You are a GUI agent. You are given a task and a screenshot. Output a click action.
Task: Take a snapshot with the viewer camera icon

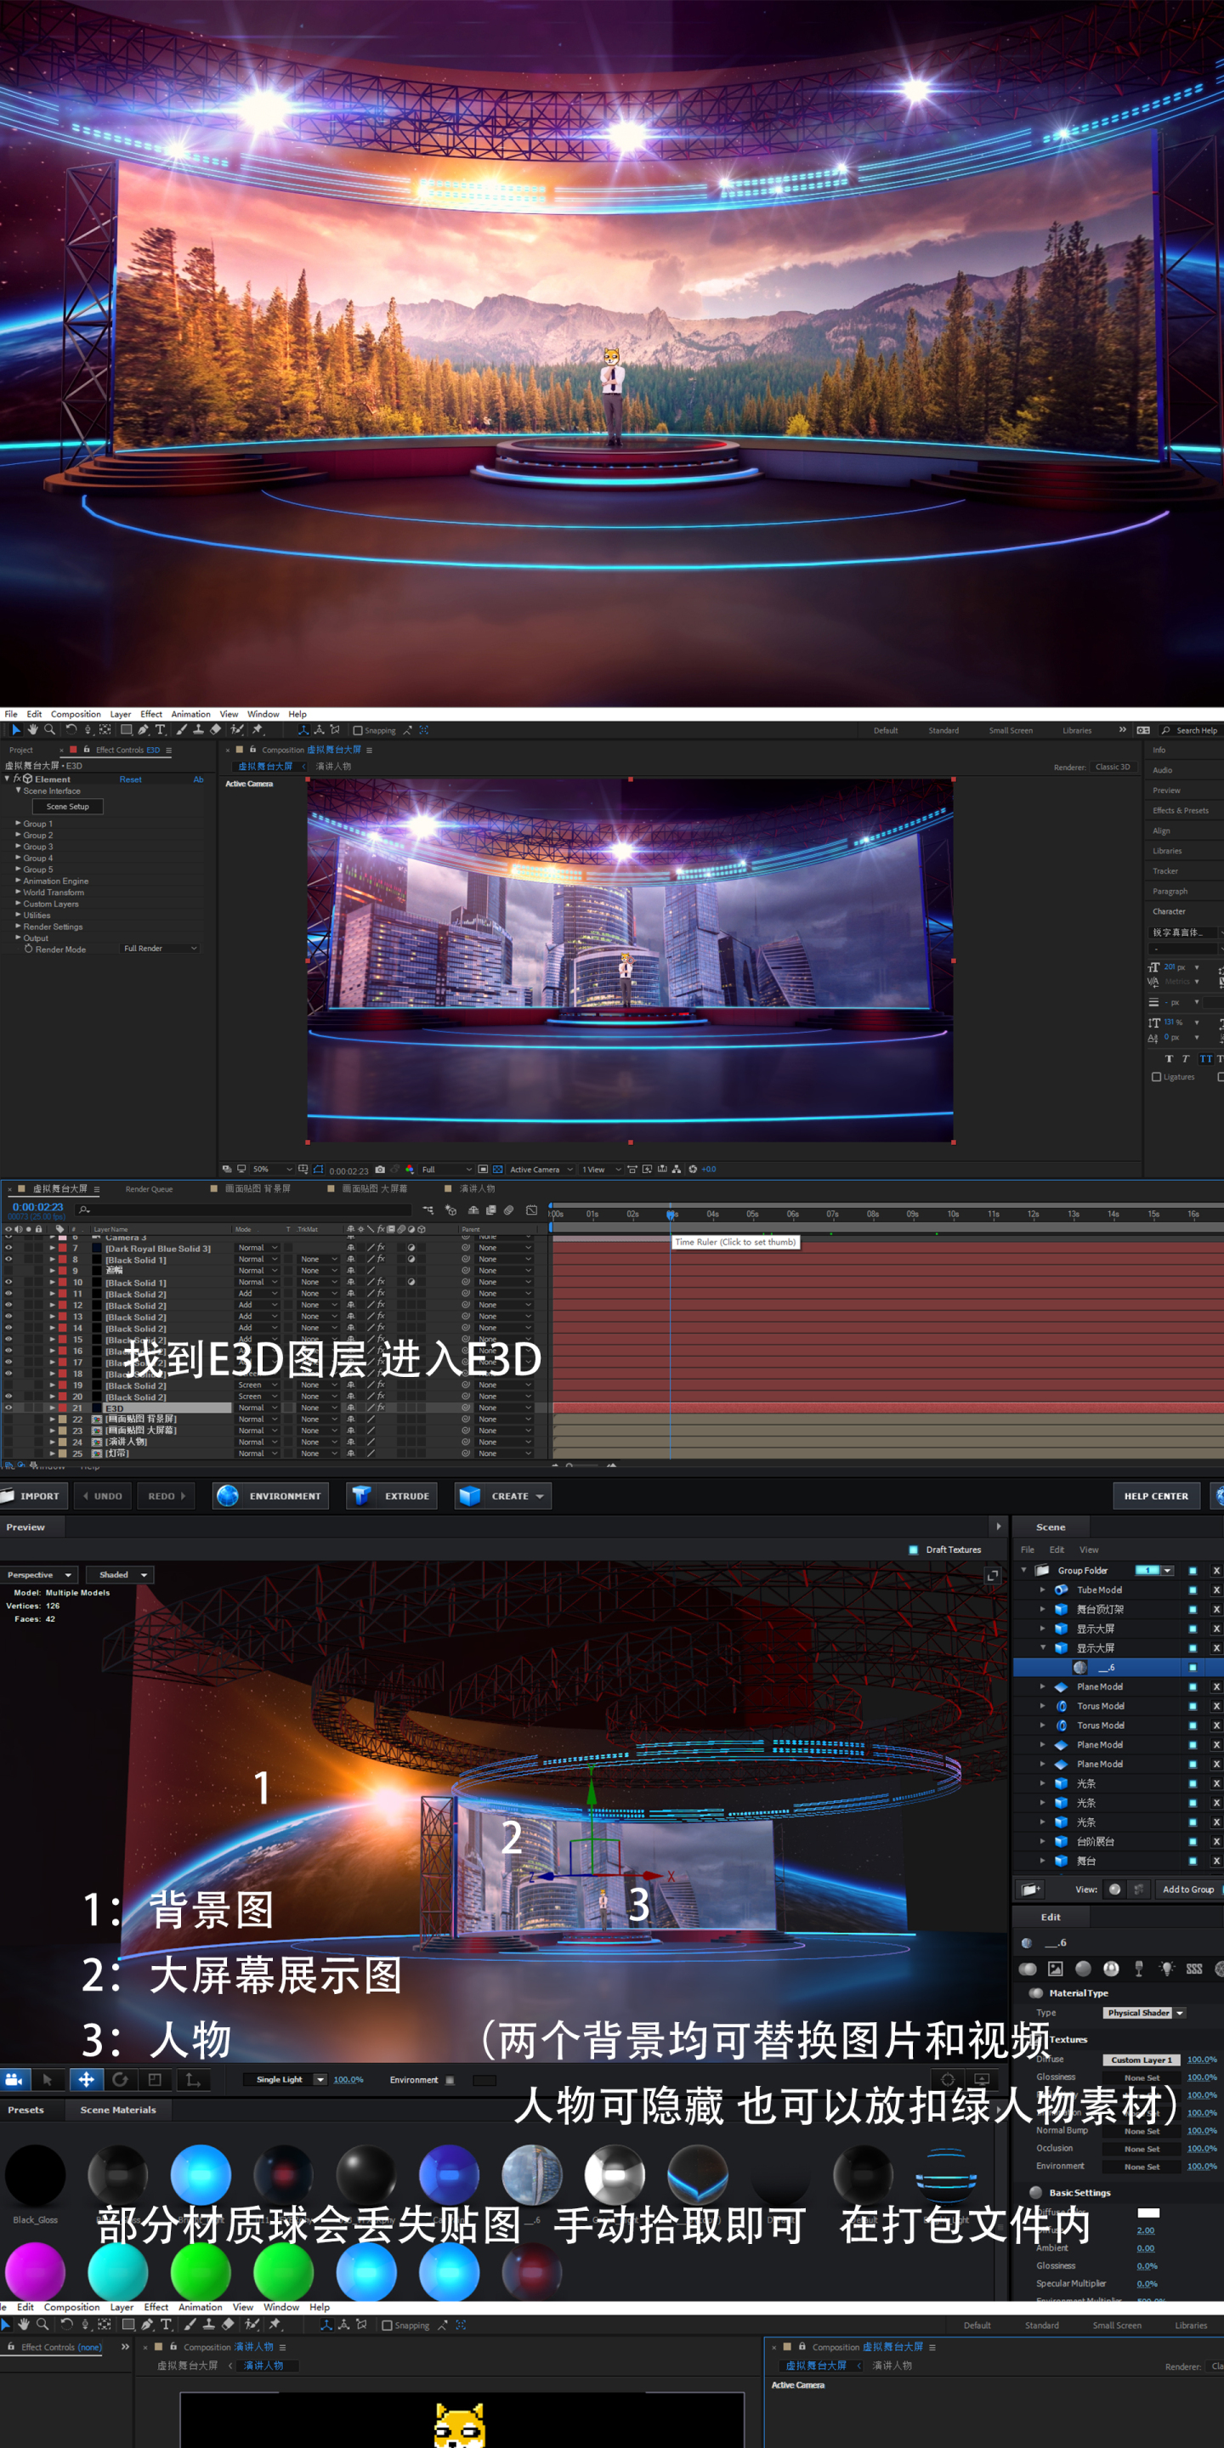[380, 1170]
